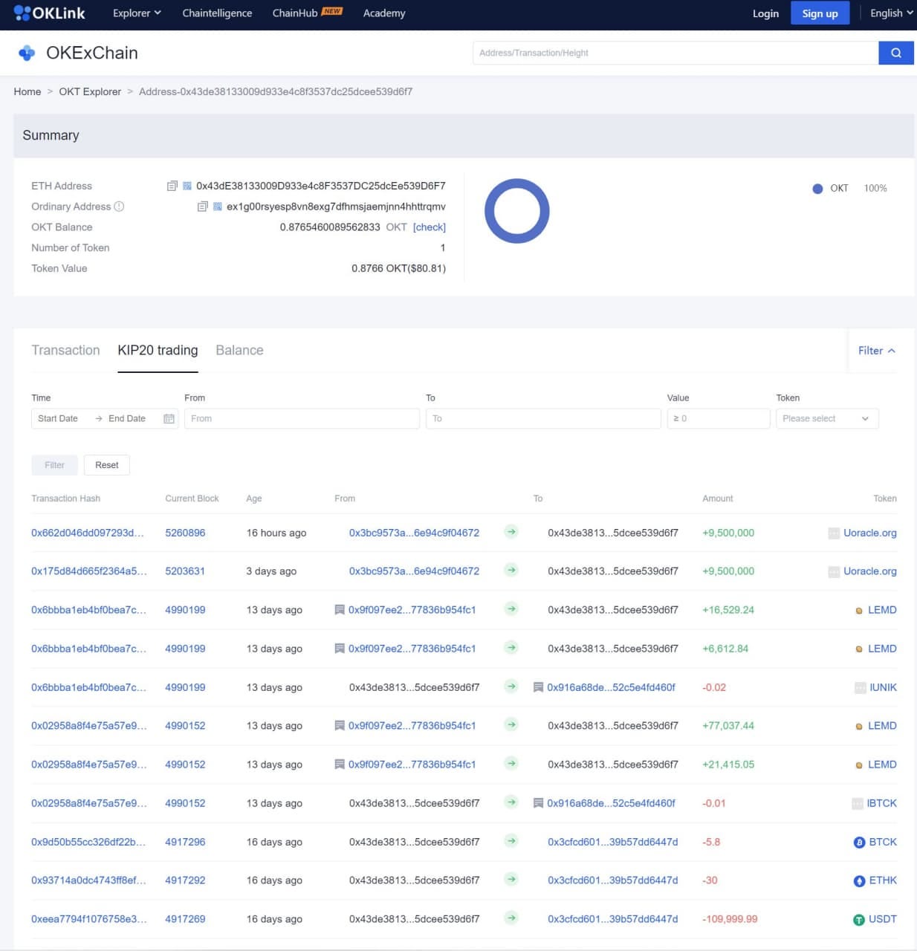Screen dimensions: 917x951
Task: Click contract icon beside sender in +16,529.24 row
Action: [340, 610]
